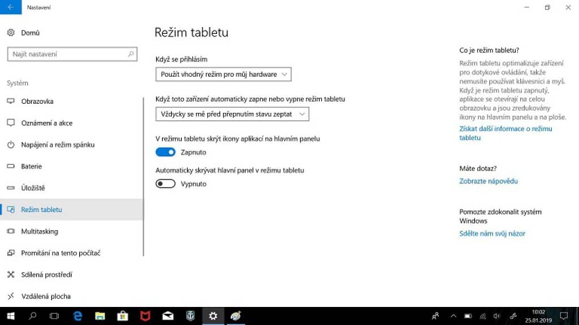Expand the Když se přihlásím dropdown
The width and height of the screenshot is (579, 325).
[223, 74]
